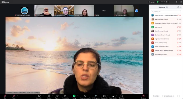Show next gallery thumbnails with blue arrow
The image size is (183, 99).
pyautogui.click(x=136, y=11)
